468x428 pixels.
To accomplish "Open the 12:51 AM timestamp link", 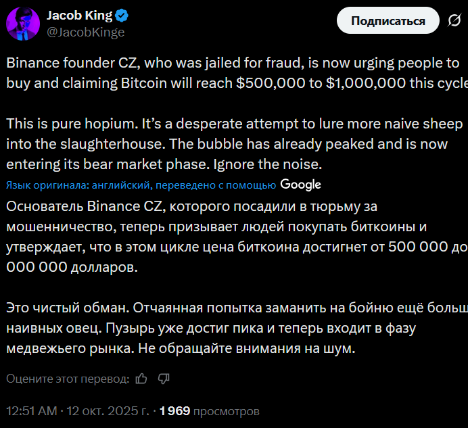I will (31, 410).
